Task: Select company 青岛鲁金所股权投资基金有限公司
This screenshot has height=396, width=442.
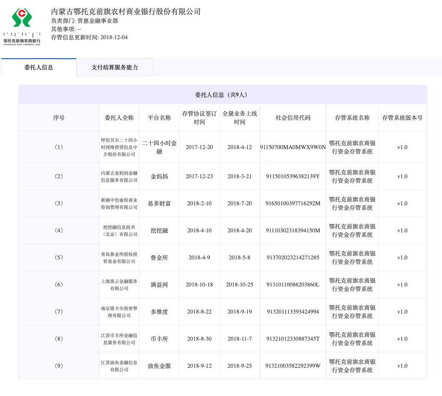Action: (x=119, y=258)
